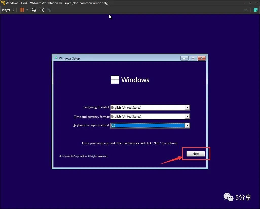
Task: Click the Time and currency format label
Action: click(x=92, y=117)
